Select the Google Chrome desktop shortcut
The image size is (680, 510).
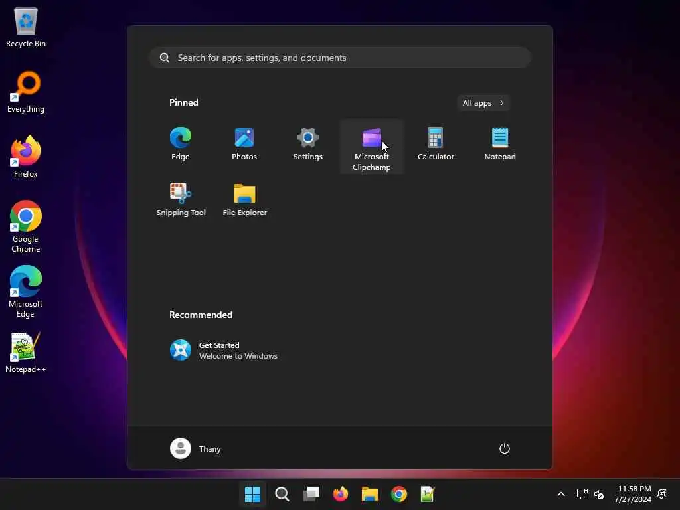pos(26,226)
